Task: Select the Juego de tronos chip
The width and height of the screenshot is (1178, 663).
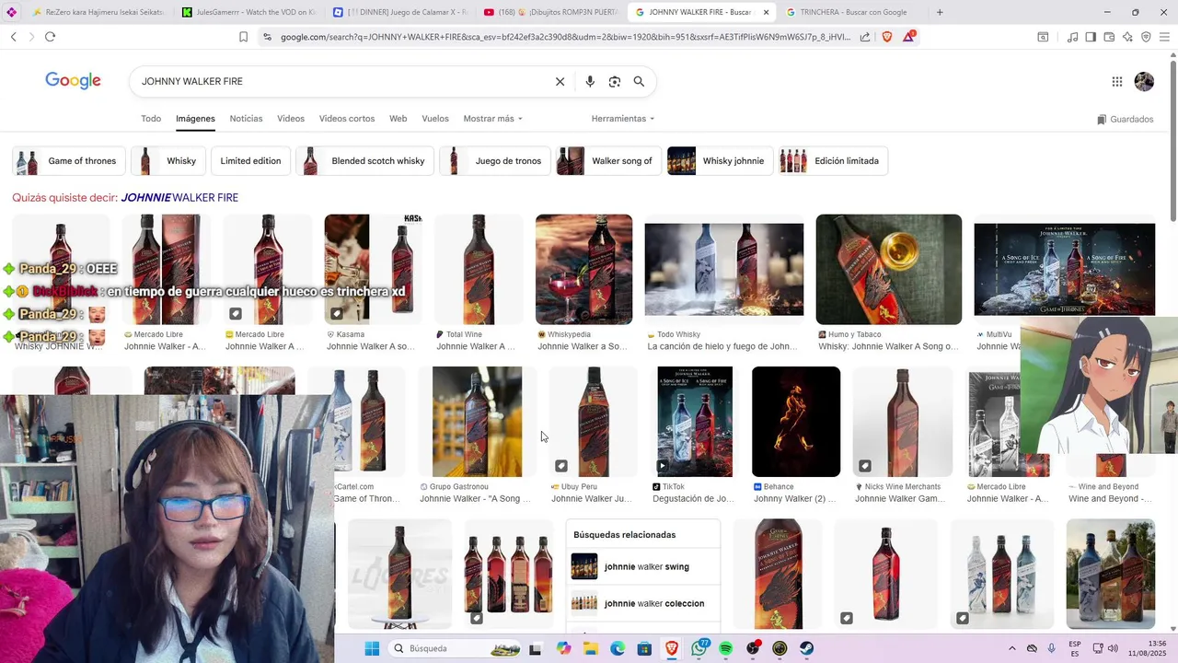Action: coord(495,161)
